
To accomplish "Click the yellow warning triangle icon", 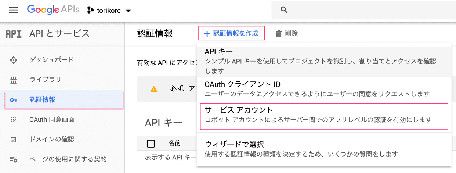I will coord(154,89).
